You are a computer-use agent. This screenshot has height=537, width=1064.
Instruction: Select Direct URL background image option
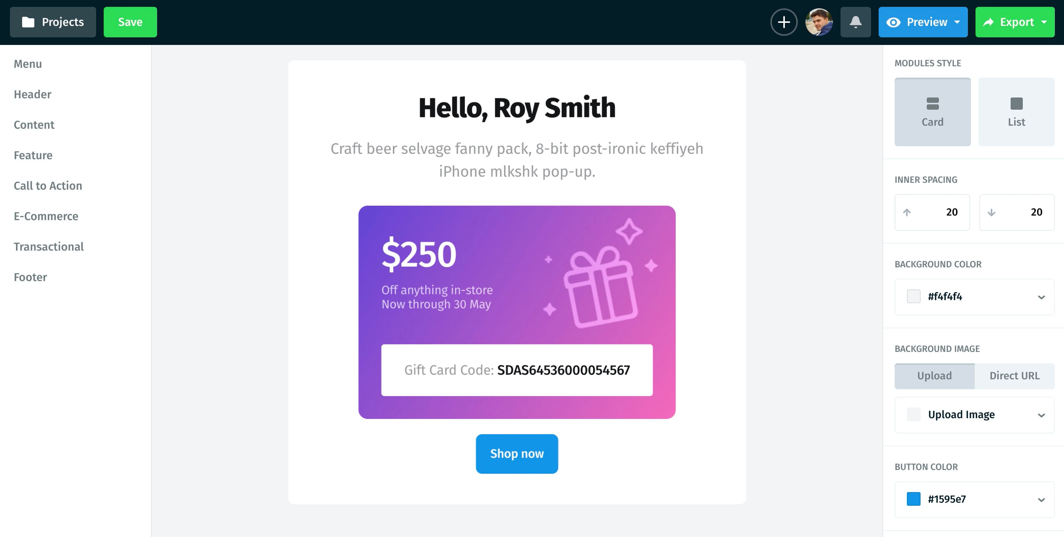pos(1014,376)
